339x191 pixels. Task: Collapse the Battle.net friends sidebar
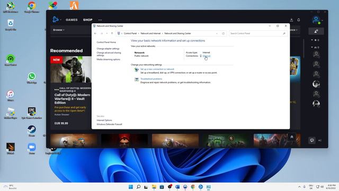[320, 141]
